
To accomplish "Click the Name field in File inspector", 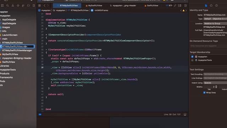I will (215, 15).
